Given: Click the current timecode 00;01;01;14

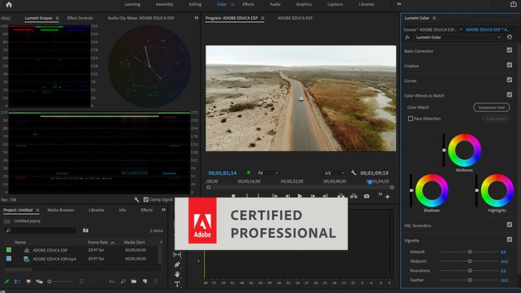Looking at the screenshot, I should [222, 173].
